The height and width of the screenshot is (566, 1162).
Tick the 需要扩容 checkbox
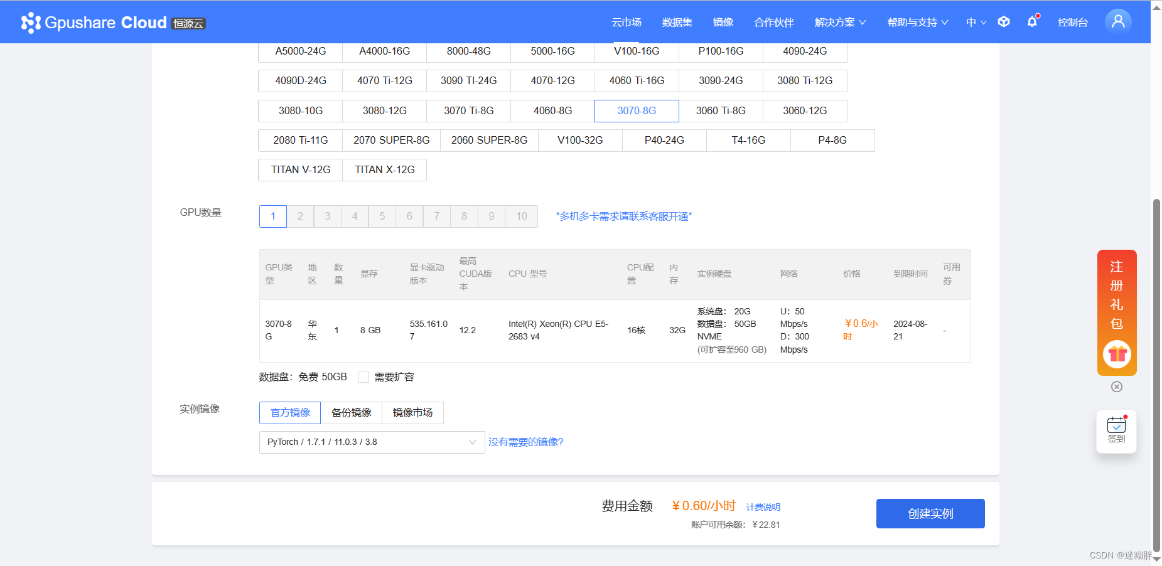click(x=363, y=377)
